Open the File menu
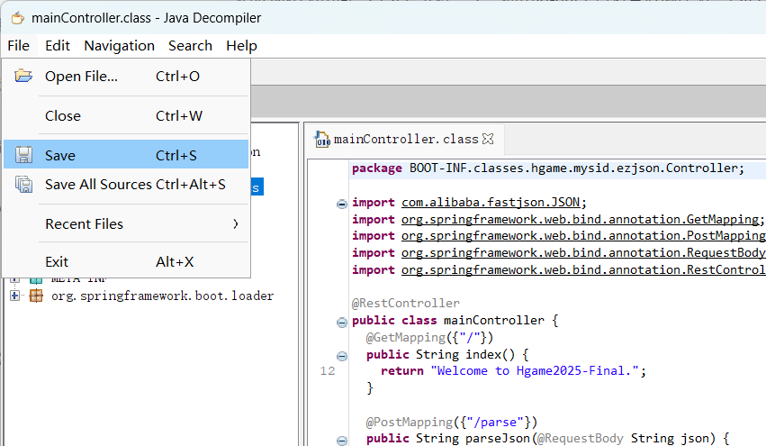 coord(19,45)
